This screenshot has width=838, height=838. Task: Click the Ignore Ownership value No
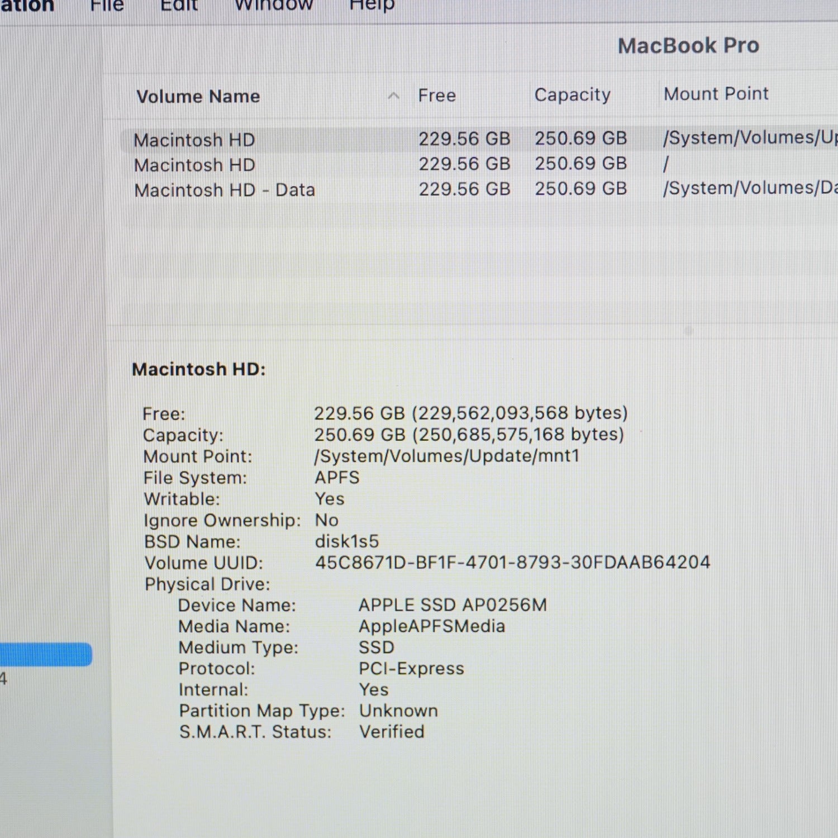click(x=327, y=520)
